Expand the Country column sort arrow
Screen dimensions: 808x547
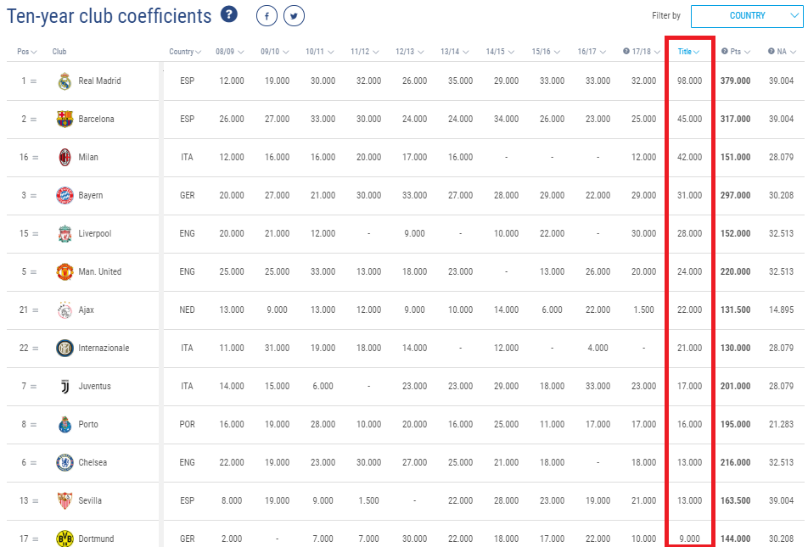tap(199, 52)
